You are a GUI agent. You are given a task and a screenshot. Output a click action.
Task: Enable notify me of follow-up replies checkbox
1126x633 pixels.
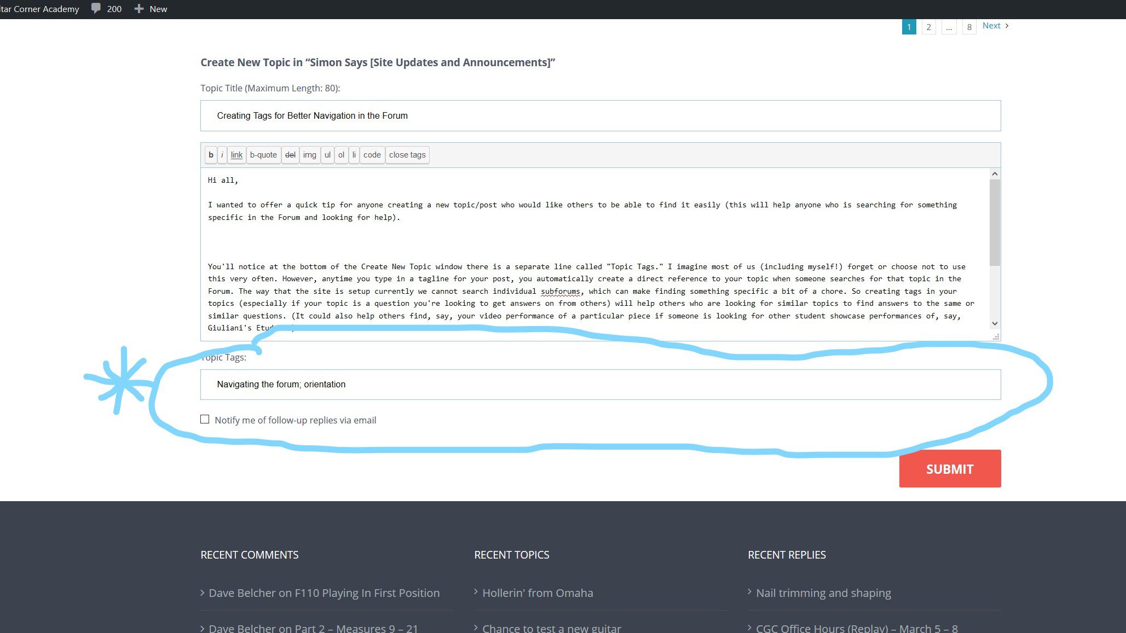point(205,419)
